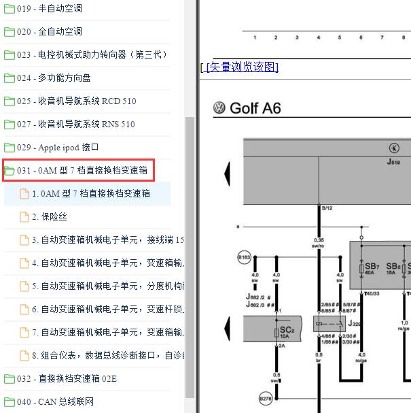411x413 pixels.
Task: Click the B278 connection circle
Action: (266, 399)
